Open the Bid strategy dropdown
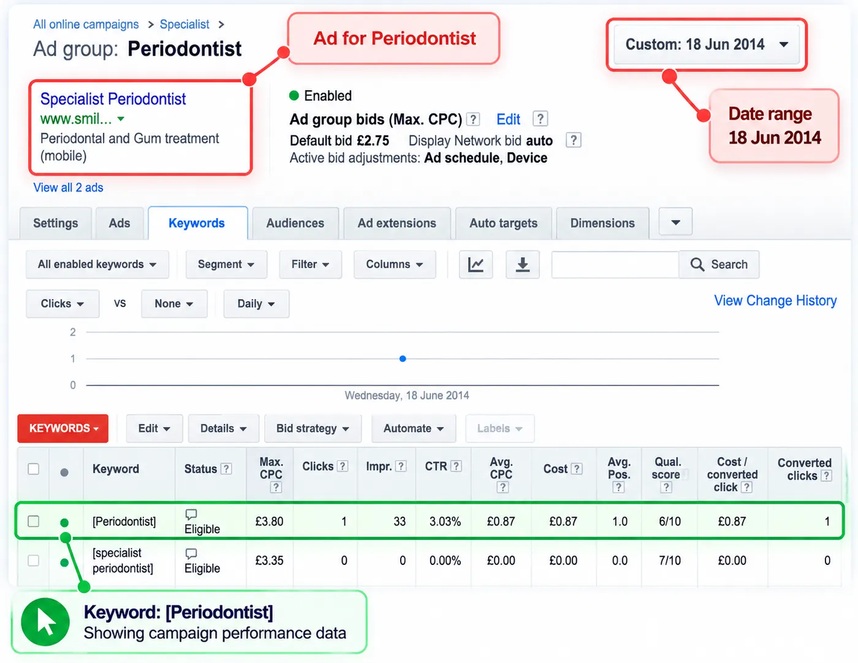 point(313,428)
